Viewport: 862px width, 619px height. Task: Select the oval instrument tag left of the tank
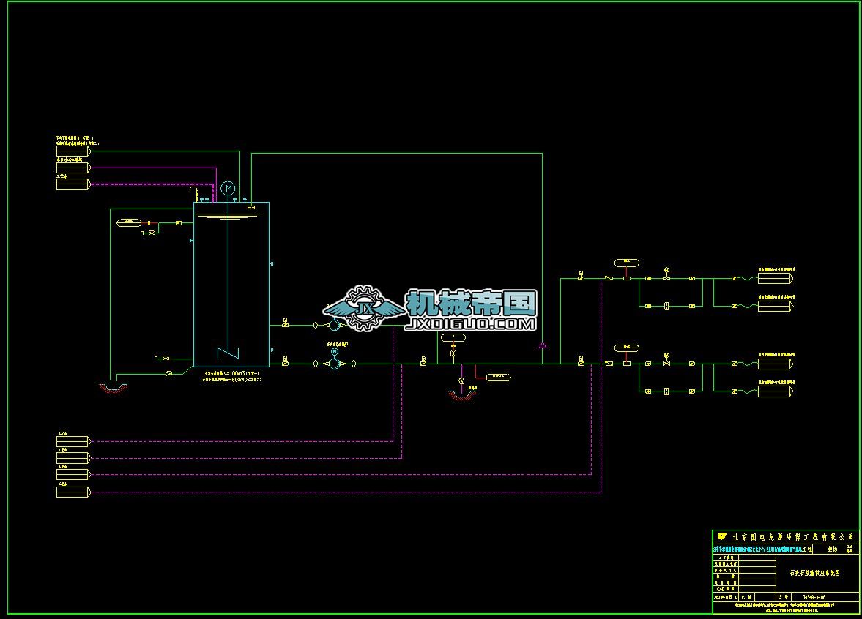click(129, 222)
